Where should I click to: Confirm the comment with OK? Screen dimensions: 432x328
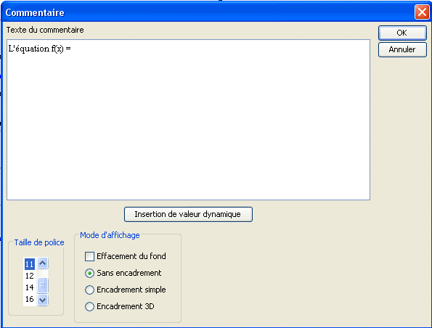pos(402,33)
